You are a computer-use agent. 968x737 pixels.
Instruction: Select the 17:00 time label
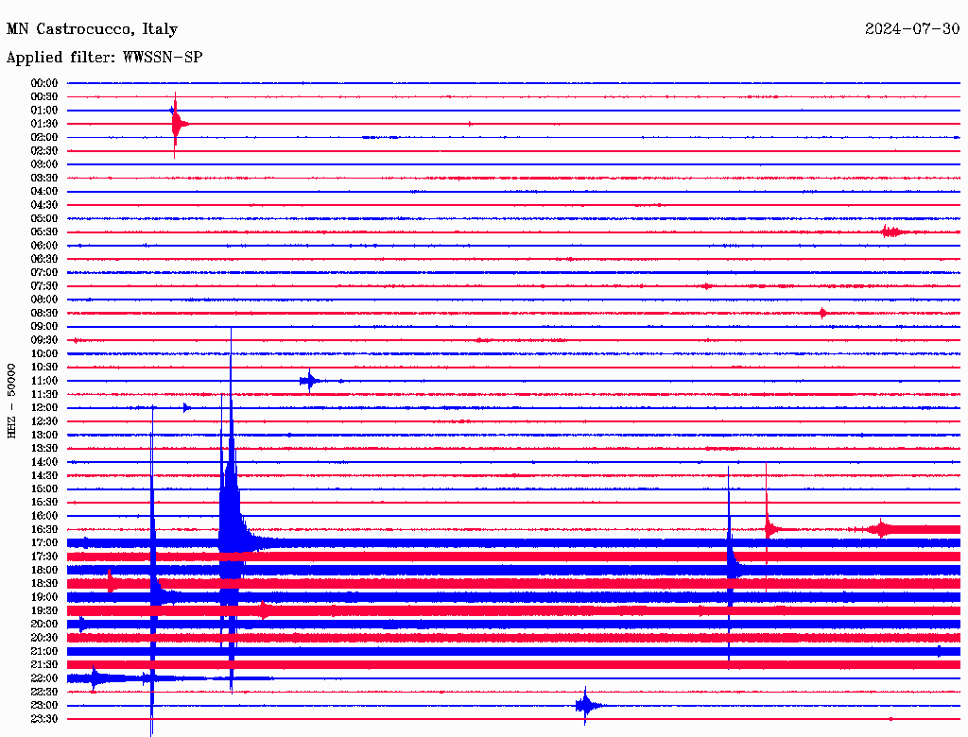(x=43, y=543)
